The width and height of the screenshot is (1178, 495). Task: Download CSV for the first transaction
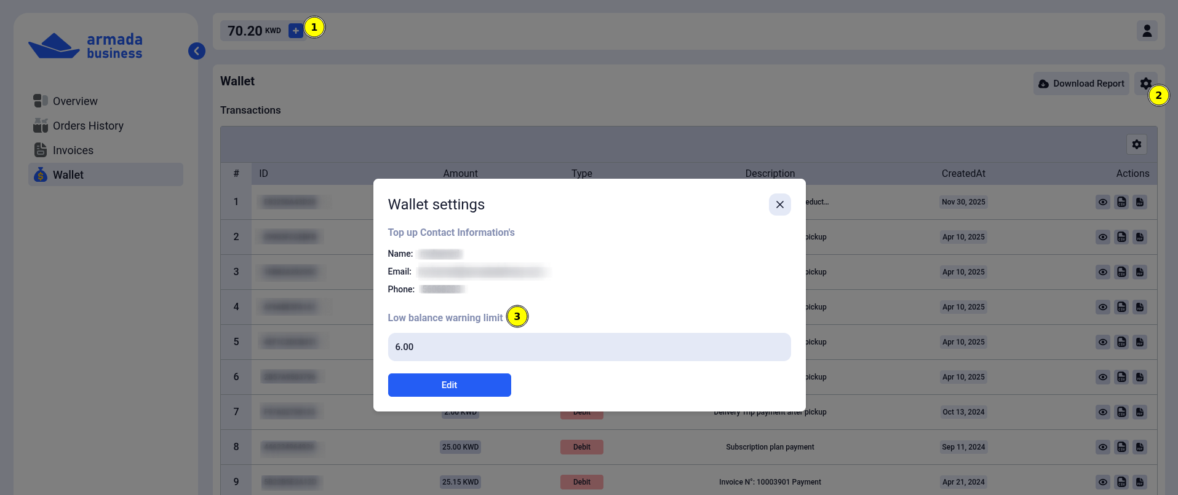tap(1121, 201)
